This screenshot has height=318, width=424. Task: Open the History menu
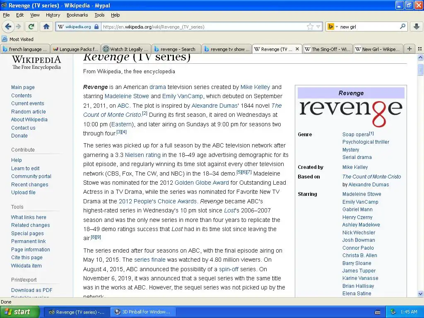53,15
